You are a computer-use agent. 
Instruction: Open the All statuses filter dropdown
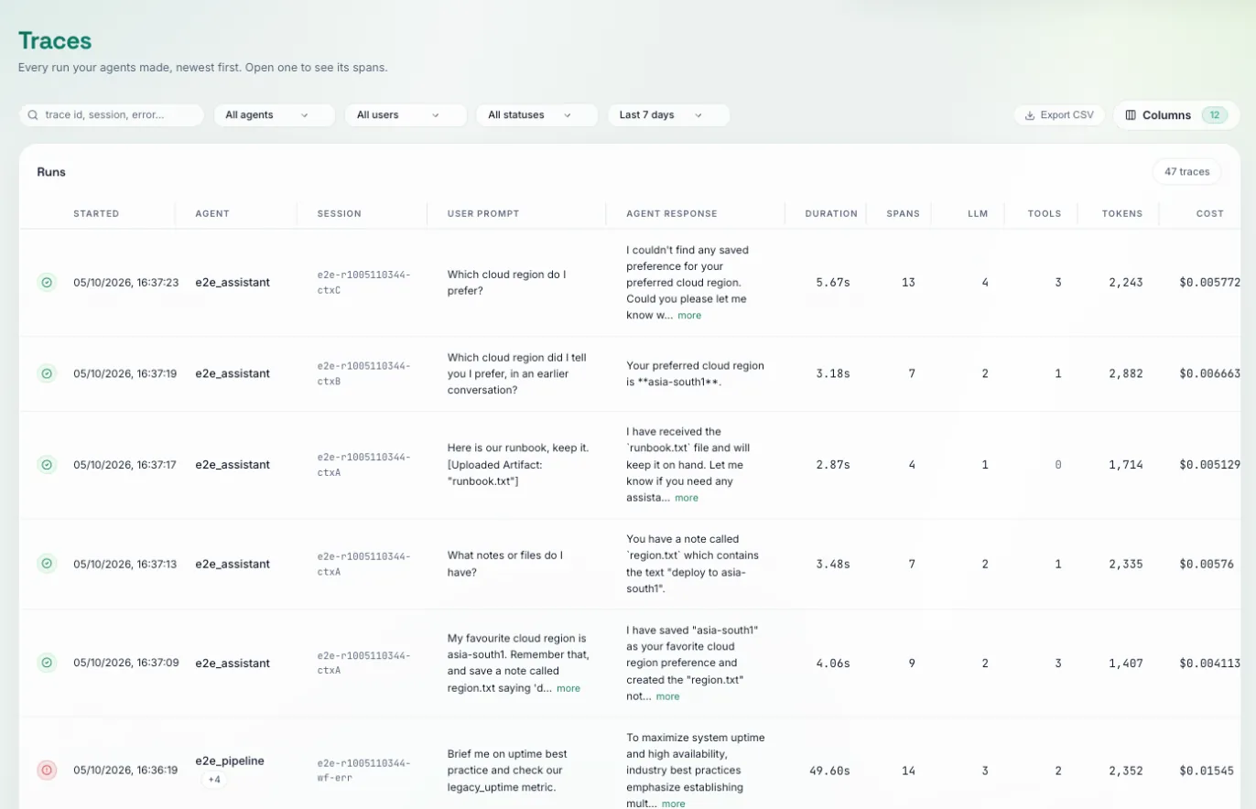536,115
